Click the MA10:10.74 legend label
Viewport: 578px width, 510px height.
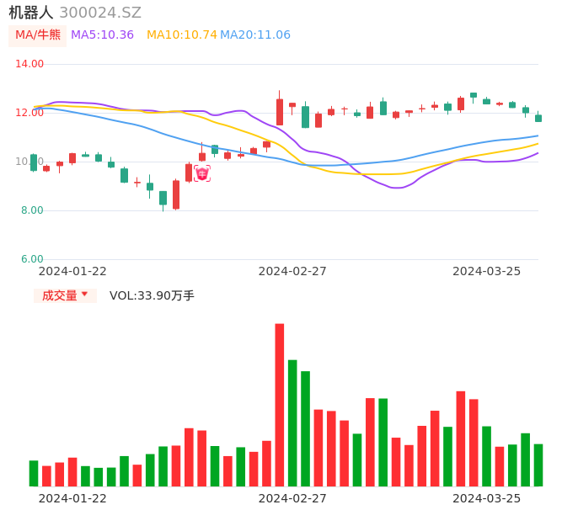(181, 35)
